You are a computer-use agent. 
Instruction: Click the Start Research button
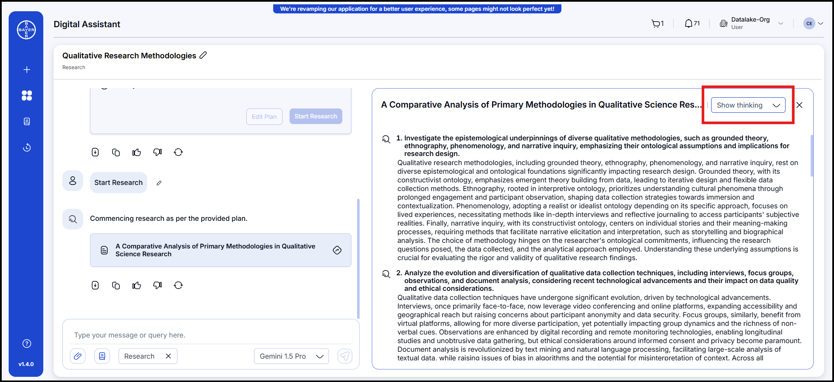coord(316,116)
